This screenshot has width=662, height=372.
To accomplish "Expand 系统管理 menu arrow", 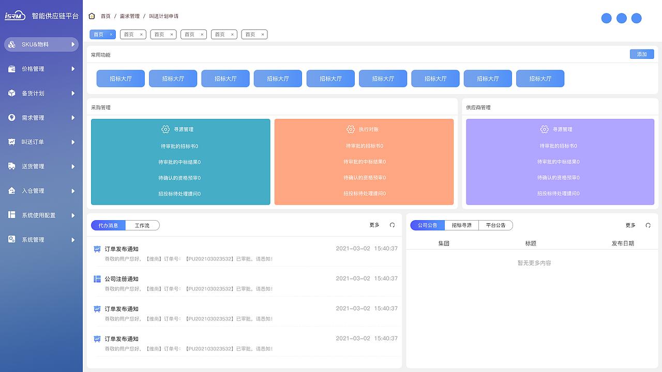I will 73,240.
